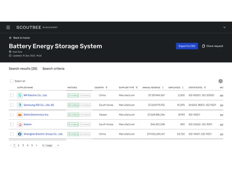Click Kokam unmatched criteria grey badge
The image size is (232, 174).
(x=85, y=124)
